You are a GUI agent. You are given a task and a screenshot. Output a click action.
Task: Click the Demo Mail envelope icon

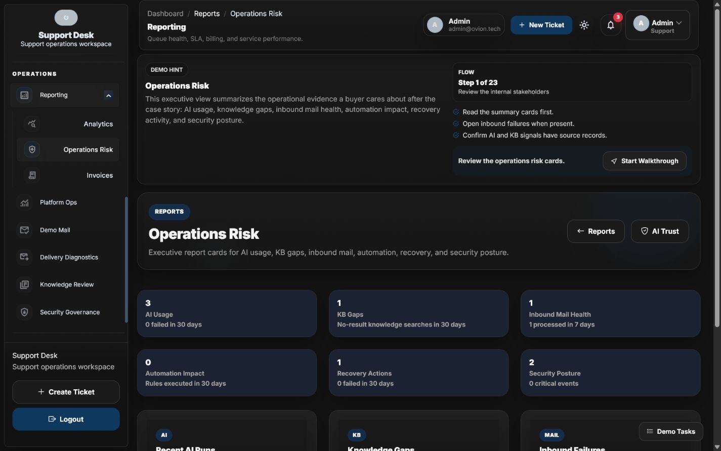[24, 230]
